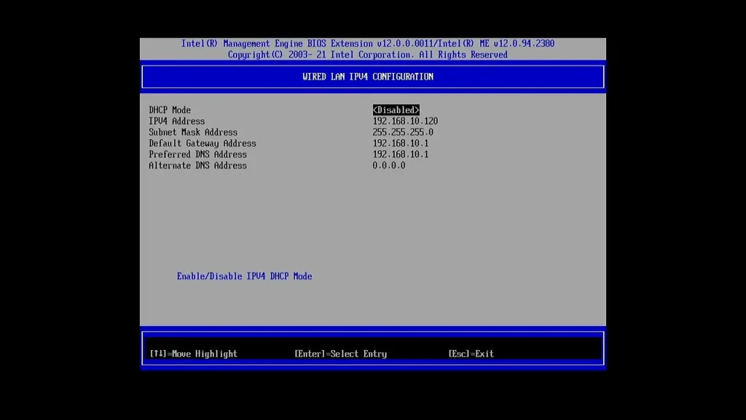Click the Intel(R) ME v12.0.94.2380 version text
Screen dimensions: 746x420
pos(498,44)
